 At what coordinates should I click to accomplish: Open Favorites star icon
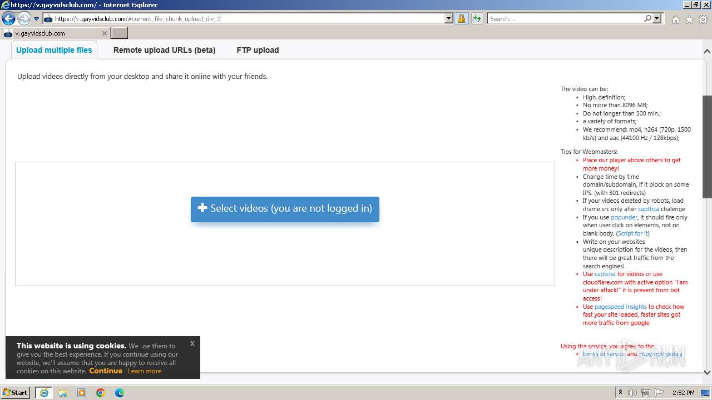(x=689, y=19)
